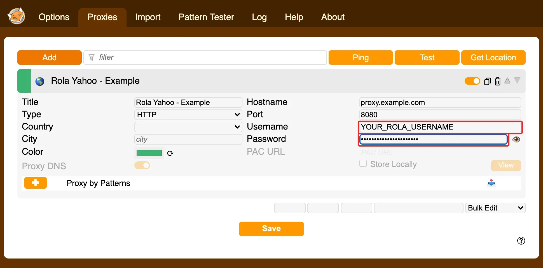Randomize color with the refresh icon

(170, 153)
